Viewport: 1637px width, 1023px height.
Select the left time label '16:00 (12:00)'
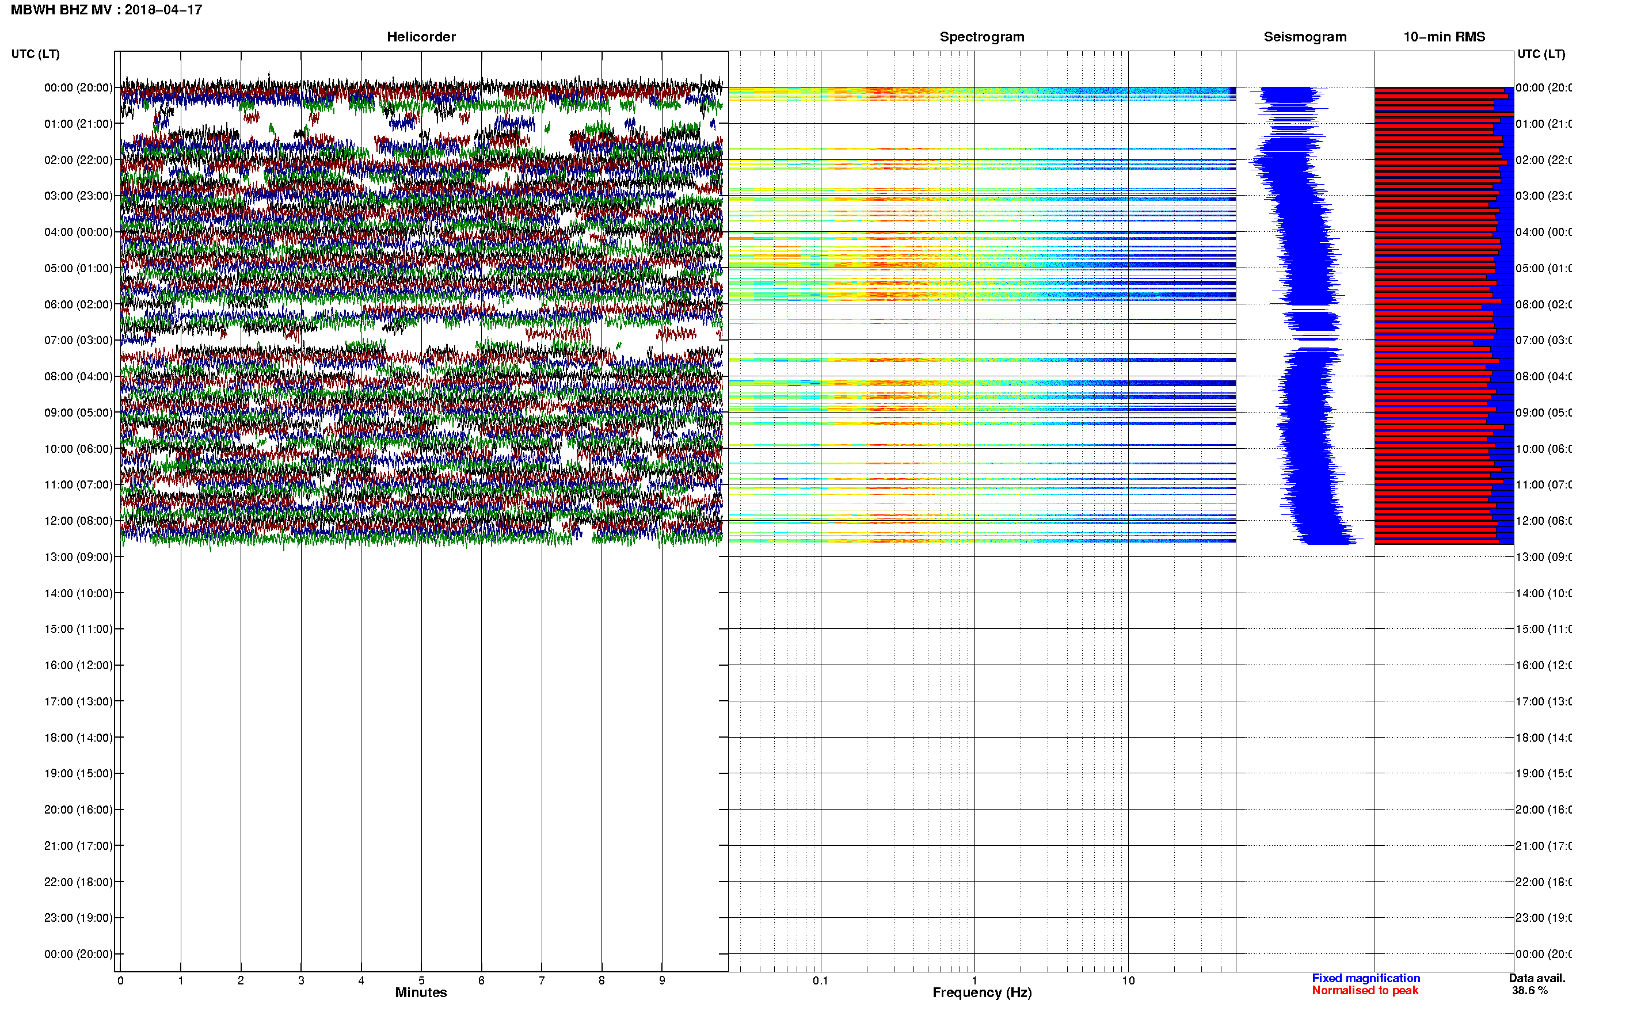click(x=78, y=666)
